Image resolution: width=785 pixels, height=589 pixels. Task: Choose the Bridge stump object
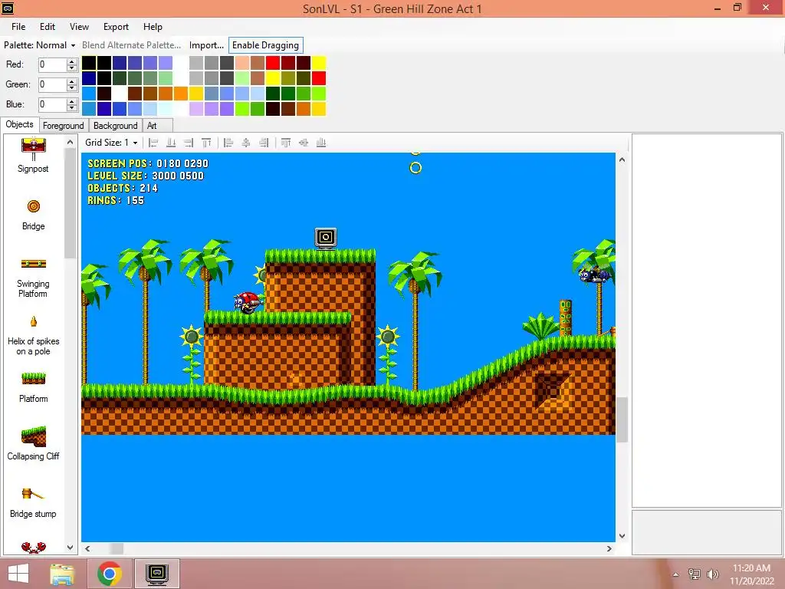pos(33,503)
